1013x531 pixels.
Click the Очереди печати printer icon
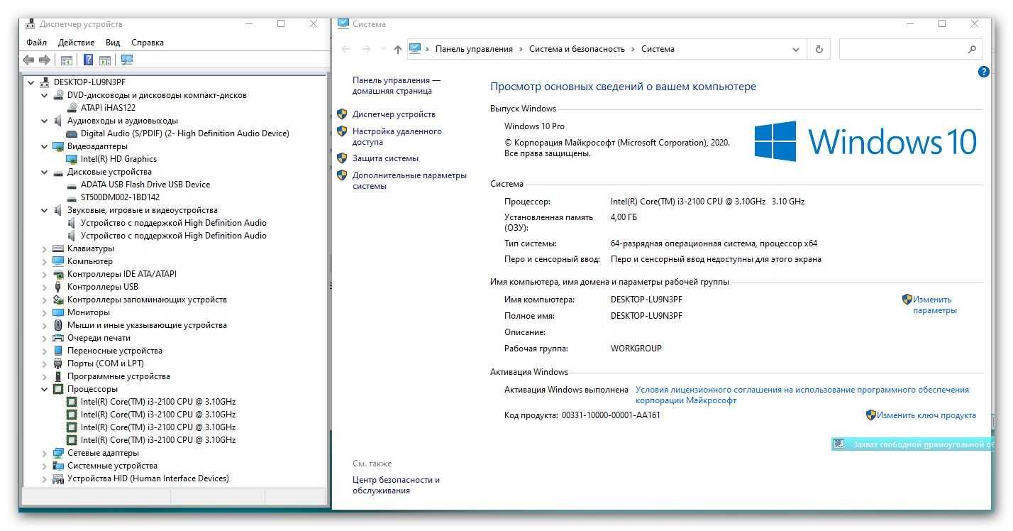click(58, 338)
